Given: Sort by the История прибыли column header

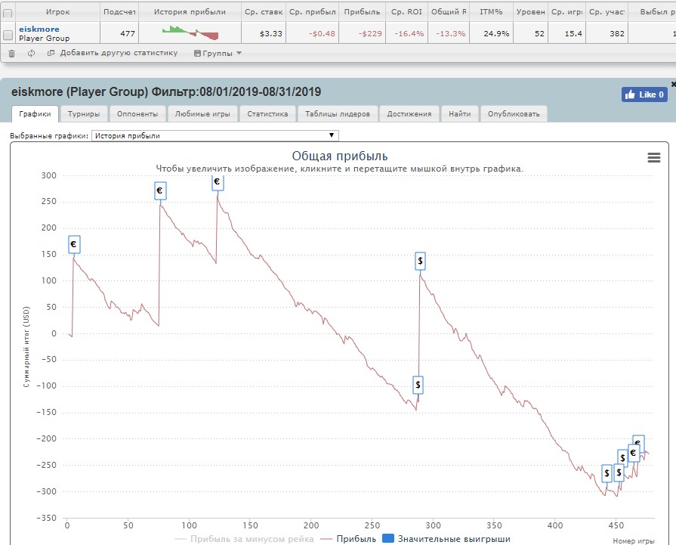Looking at the screenshot, I should 190,12.
